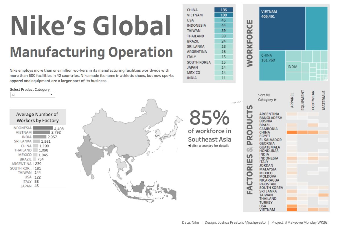The image size is (338, 226).
Task: Select the SRI LANKA 1,561 workers bar
Action: pyautogui.click(x=36, y=141)
